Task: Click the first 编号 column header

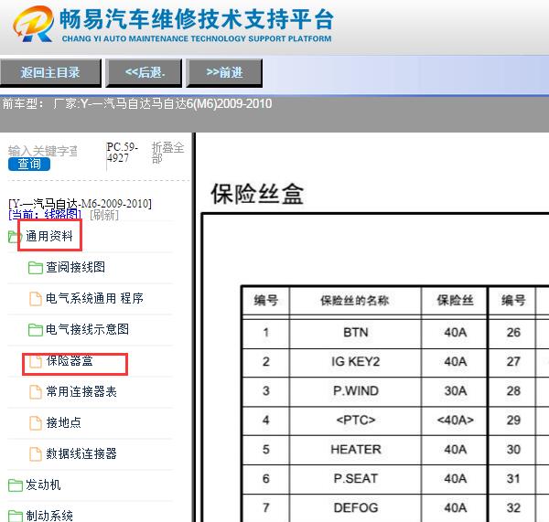Action: 266,301
